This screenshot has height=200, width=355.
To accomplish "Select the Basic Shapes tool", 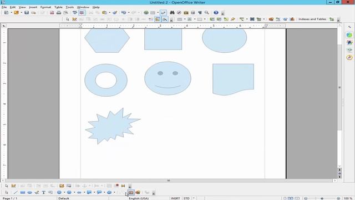I will (59, 193).
